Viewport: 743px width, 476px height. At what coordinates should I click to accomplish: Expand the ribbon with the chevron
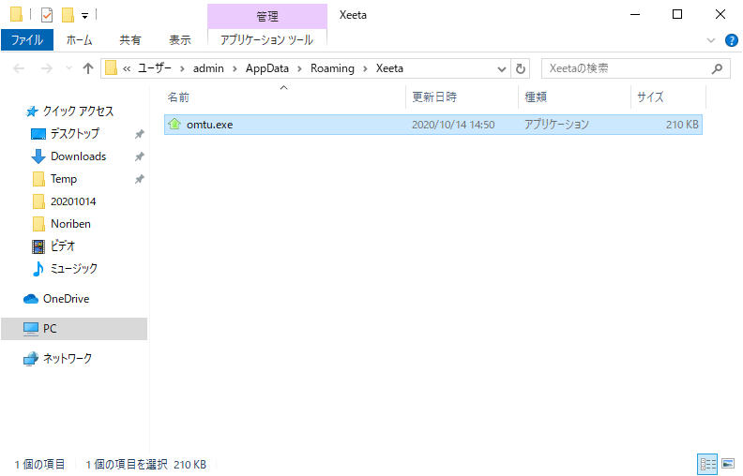click(711, 40)
